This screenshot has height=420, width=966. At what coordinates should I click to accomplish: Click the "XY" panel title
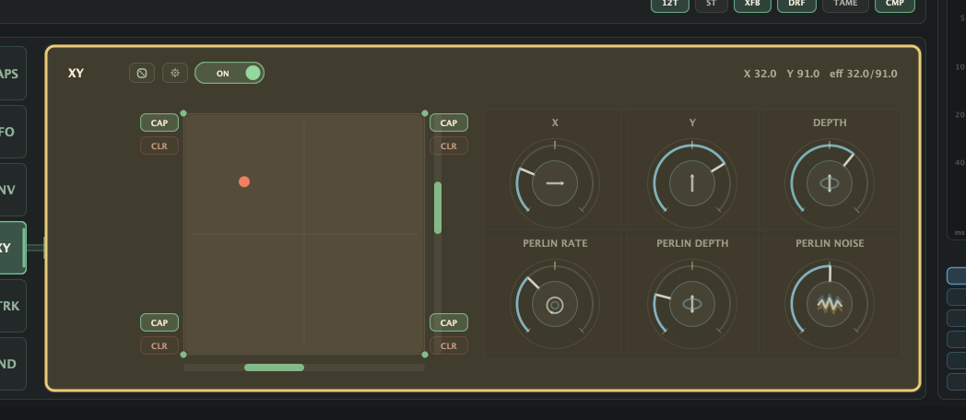click(76, 74)
